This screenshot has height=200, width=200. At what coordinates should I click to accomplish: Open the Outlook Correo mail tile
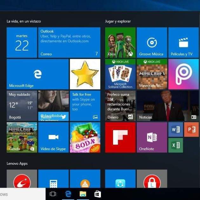(x=69, y=43)
